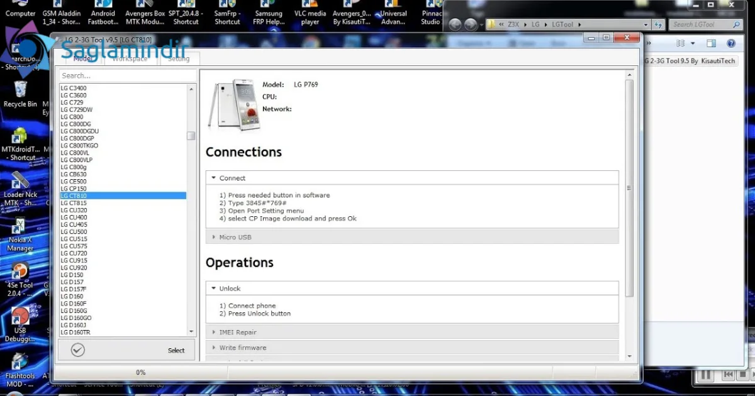Expand the Write firmware section
Viewport: 755px width, 396px height.
tap(412, 348)
